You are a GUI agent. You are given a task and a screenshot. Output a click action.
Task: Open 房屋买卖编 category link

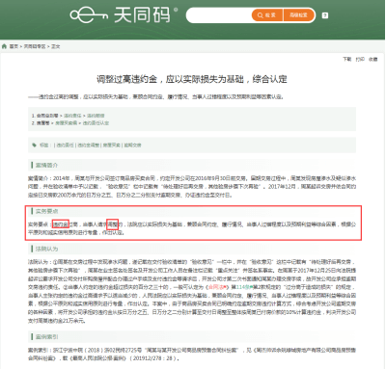click(x=67, y=123)
